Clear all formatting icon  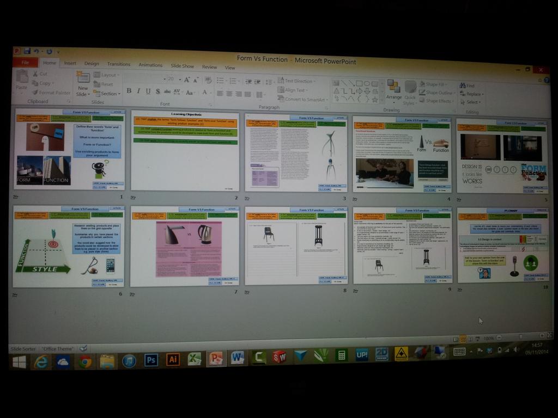[209, 81]
